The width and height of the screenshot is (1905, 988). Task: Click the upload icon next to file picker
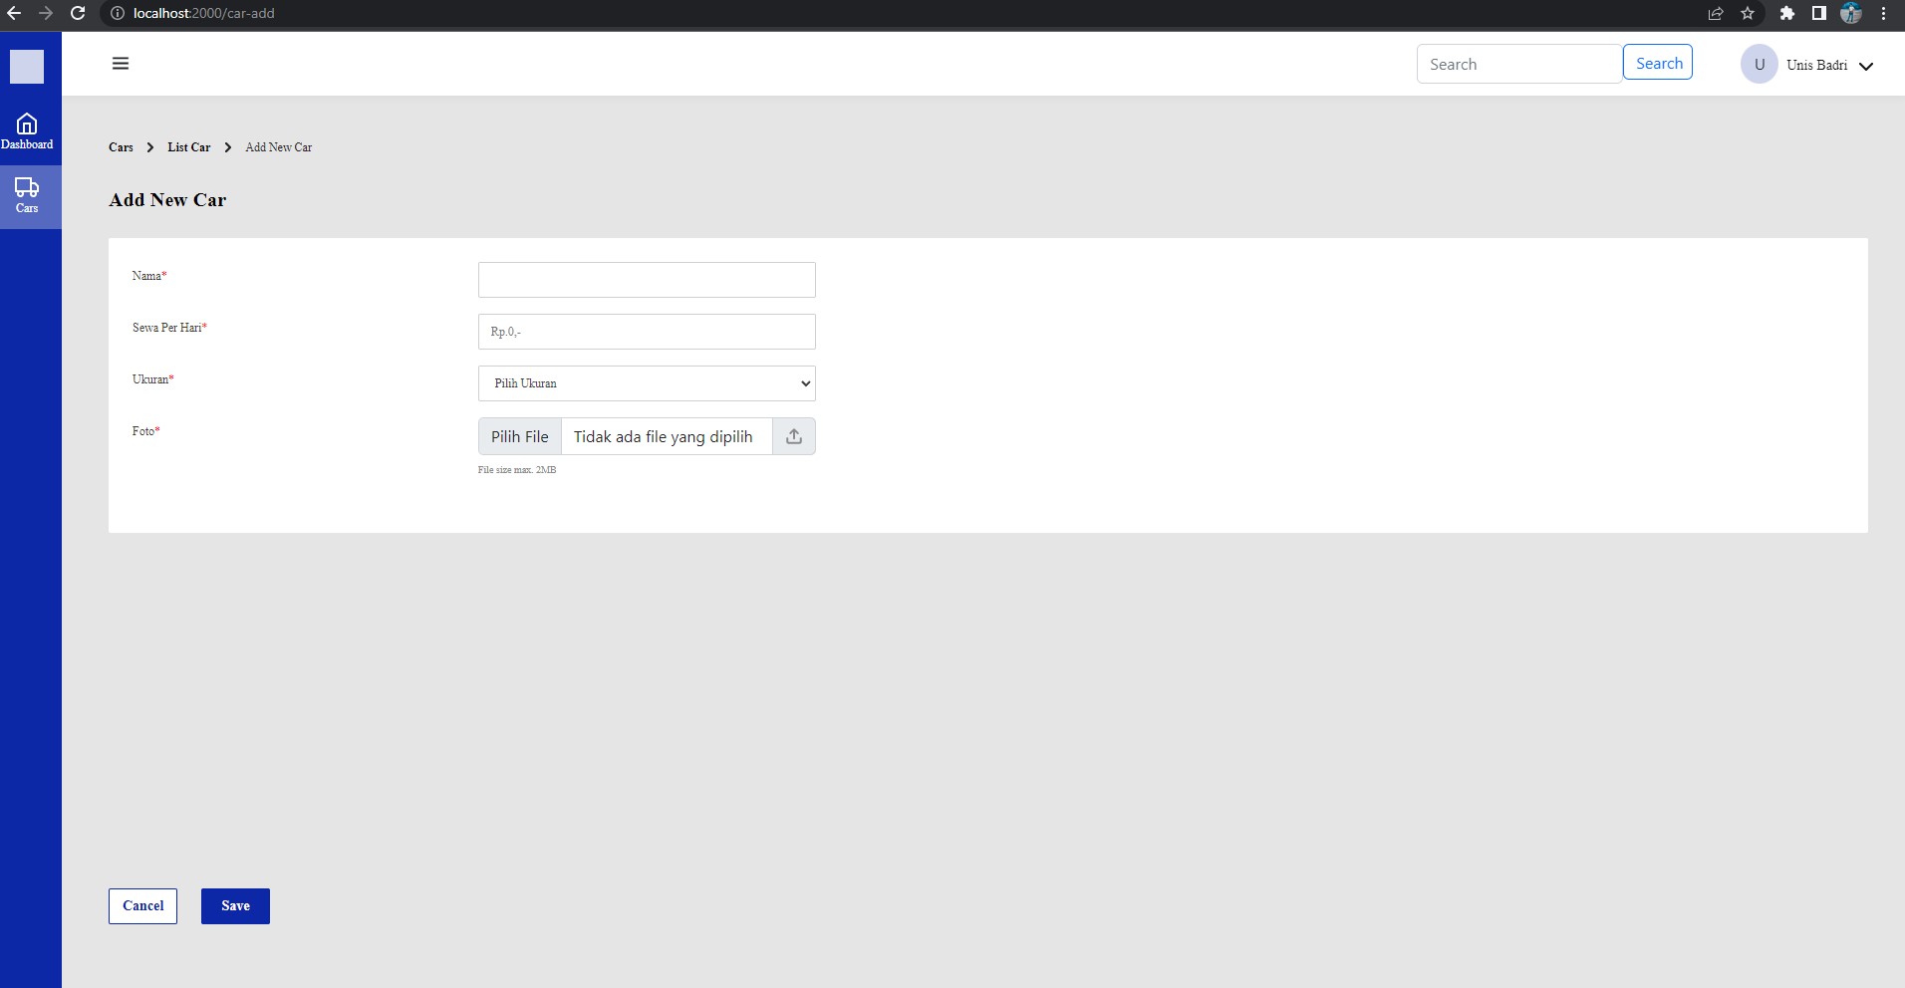pos(793,436)
